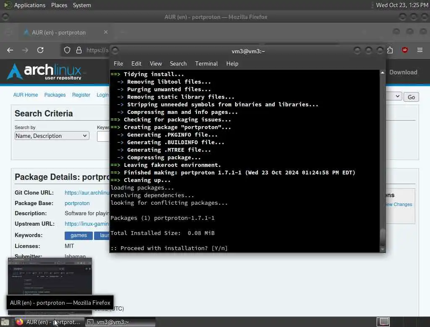Viewport: 430px width, 327px height.
Task: Click the Git Clone URL link
Action: tap(87, 193)
